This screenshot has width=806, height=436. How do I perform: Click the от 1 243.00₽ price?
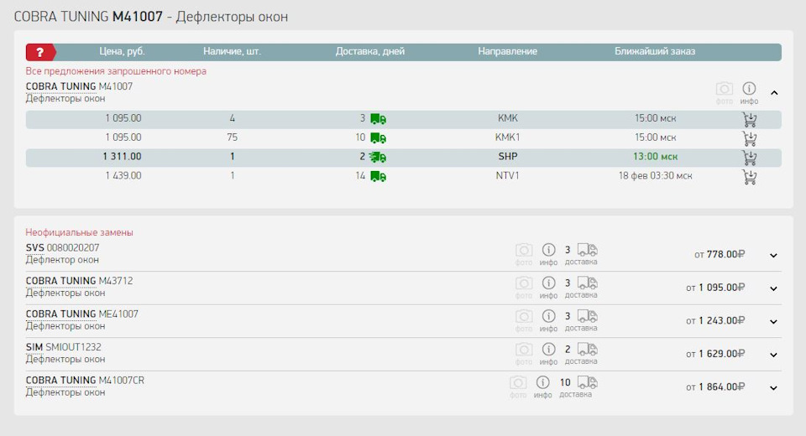point(715,321)
